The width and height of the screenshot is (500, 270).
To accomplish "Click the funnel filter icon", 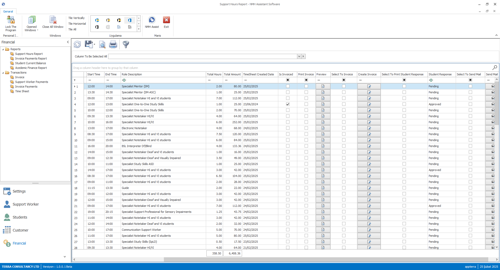I will [x=126, y=44].
